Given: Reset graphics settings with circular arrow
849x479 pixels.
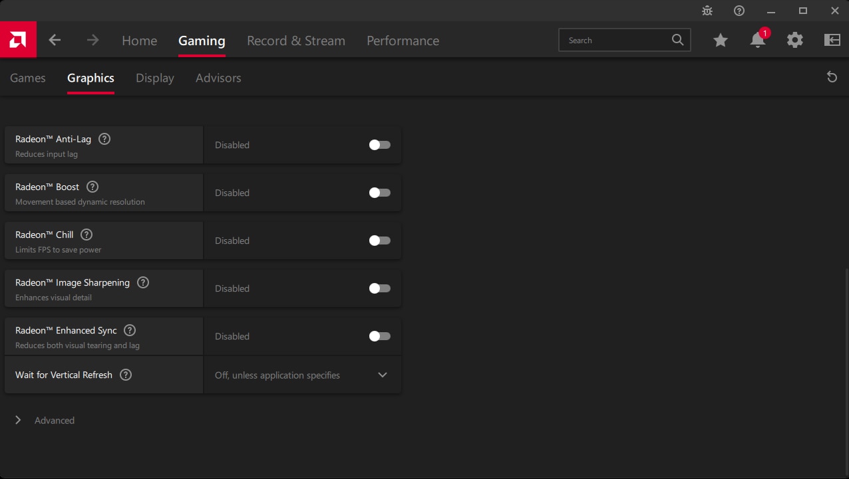Looking at the screenshot, I should [832, 77].
